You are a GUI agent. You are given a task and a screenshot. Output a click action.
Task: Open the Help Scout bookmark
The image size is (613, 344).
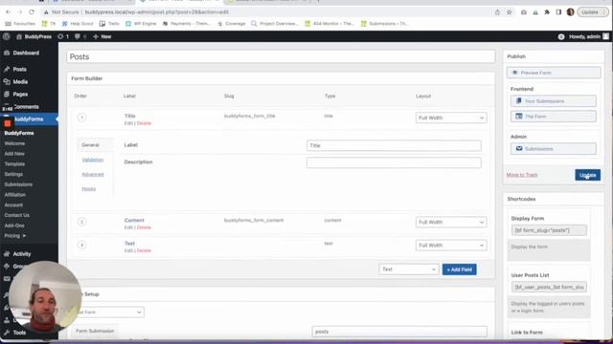(78, 24)
